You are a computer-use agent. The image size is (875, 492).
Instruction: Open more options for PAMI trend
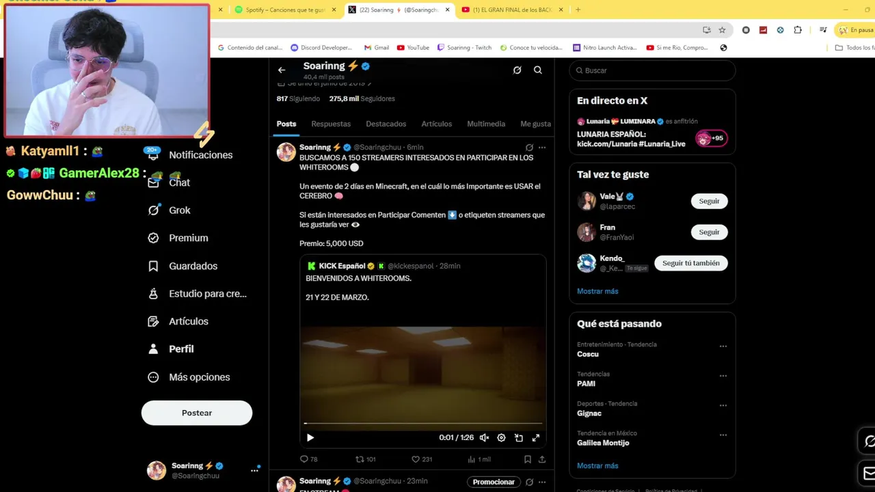point(723,376)
